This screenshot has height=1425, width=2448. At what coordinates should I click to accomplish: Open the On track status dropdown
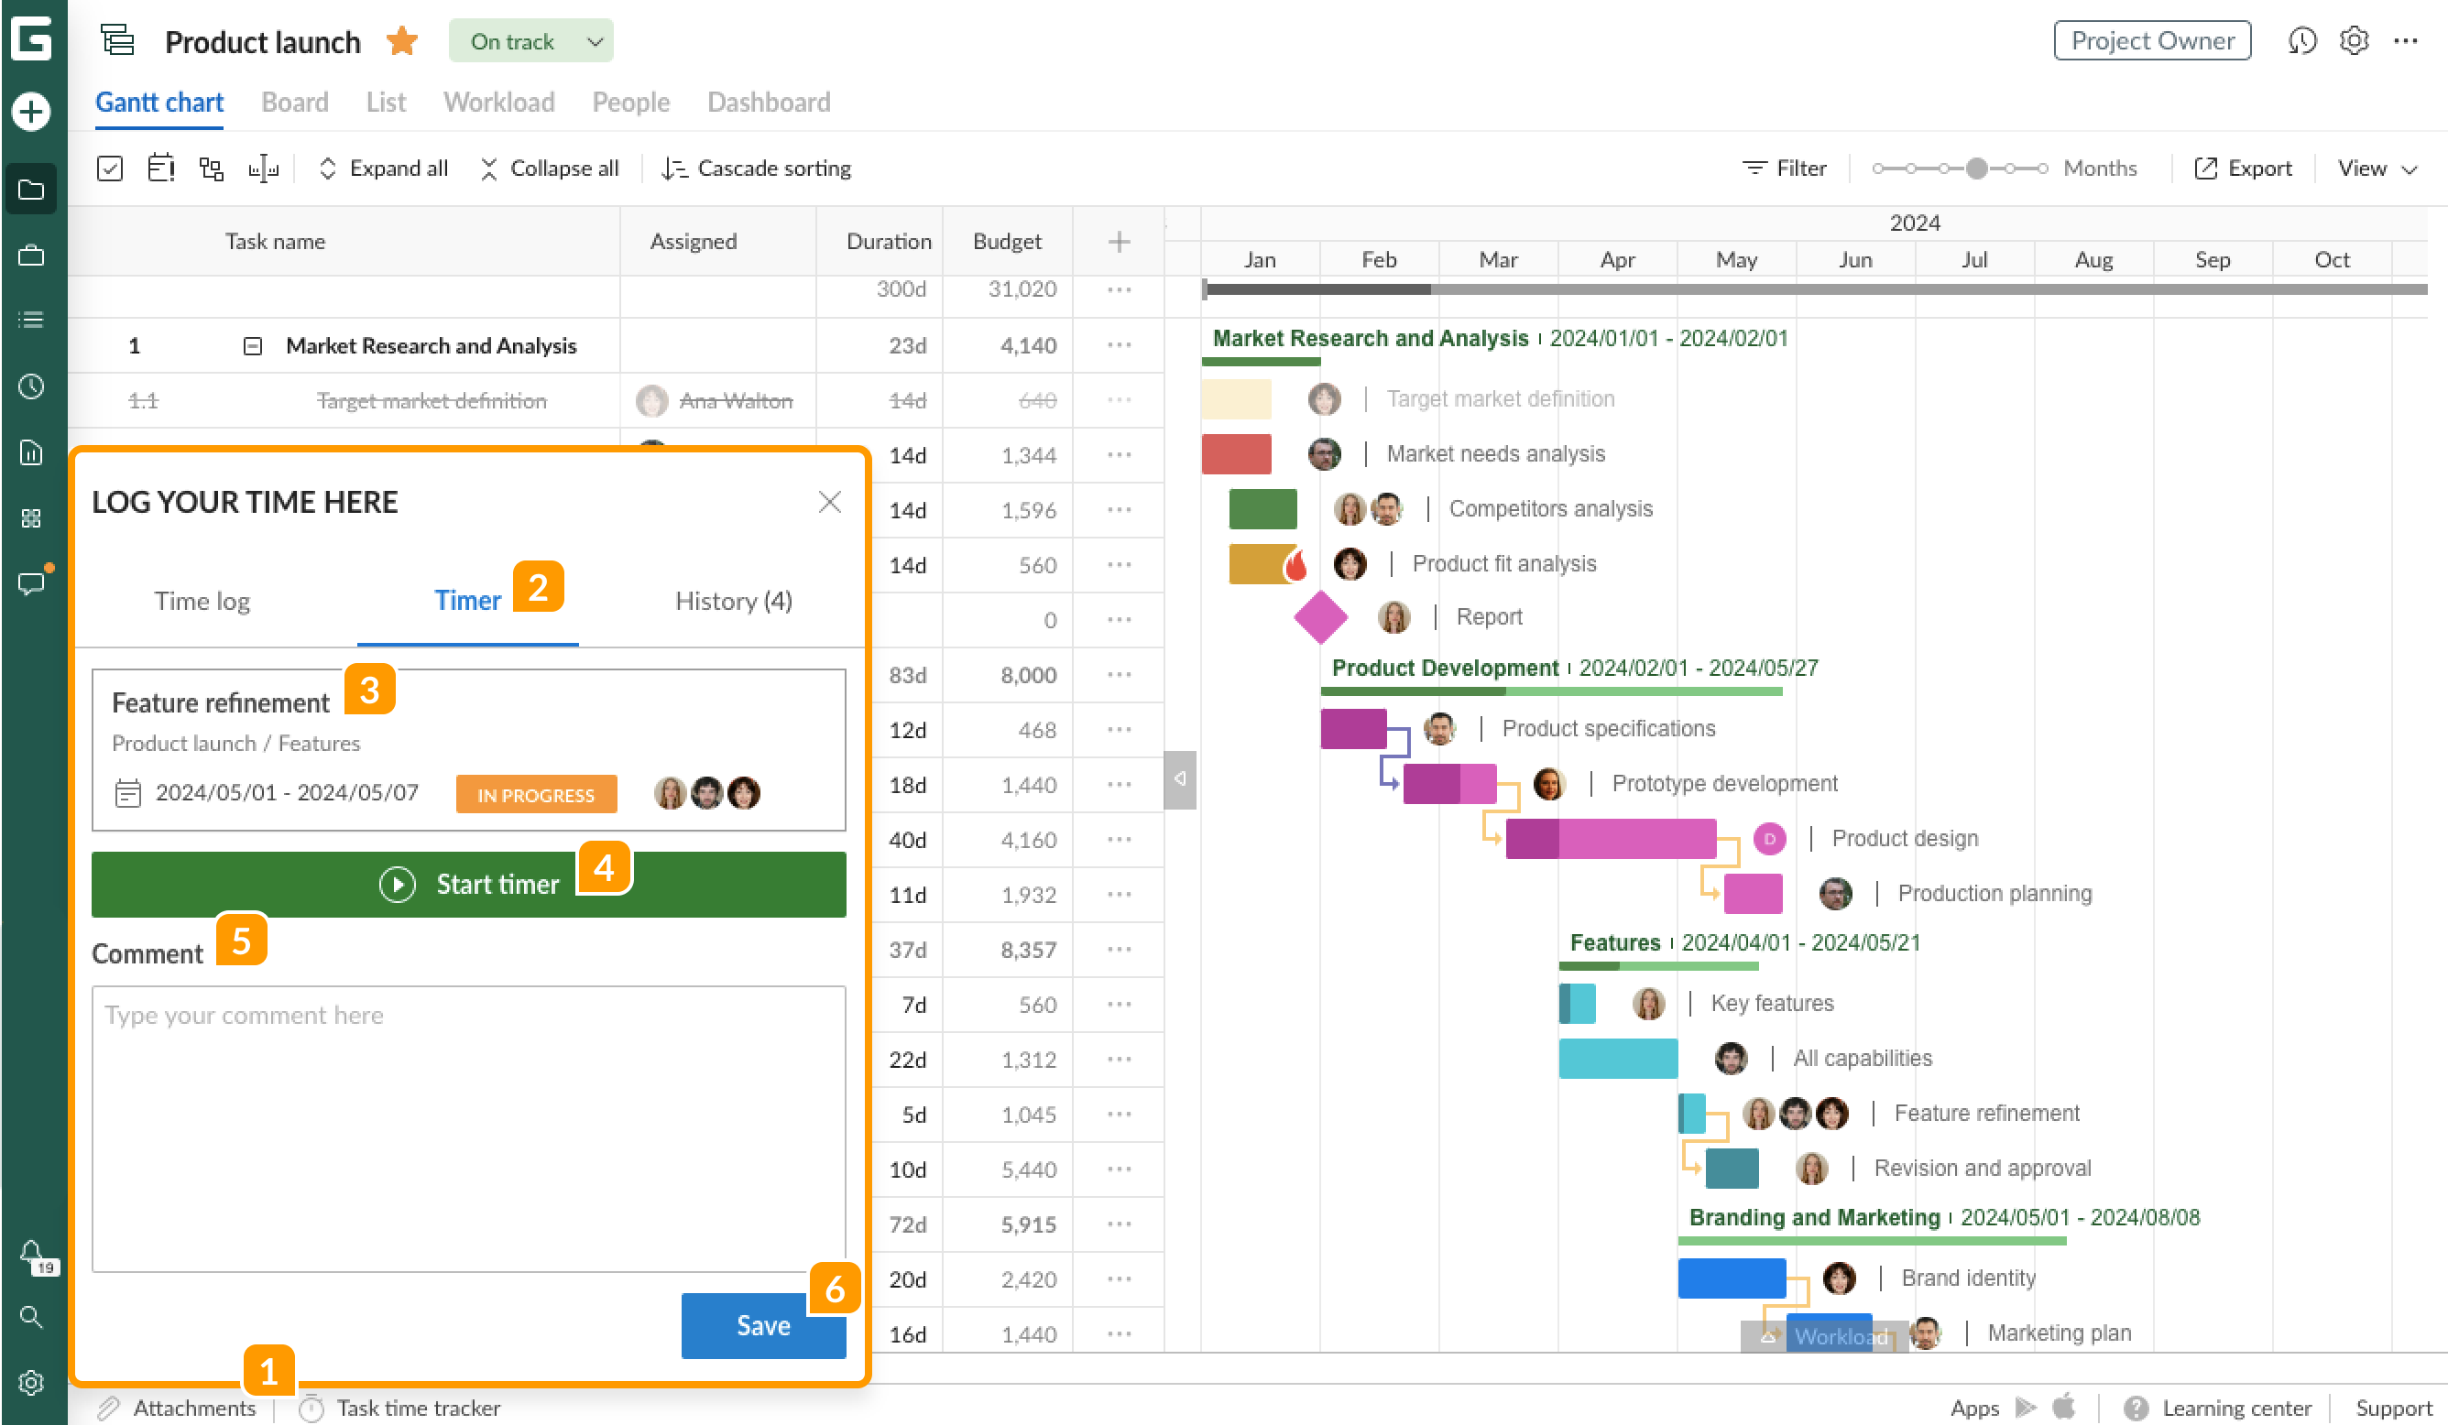click(530, 41)
